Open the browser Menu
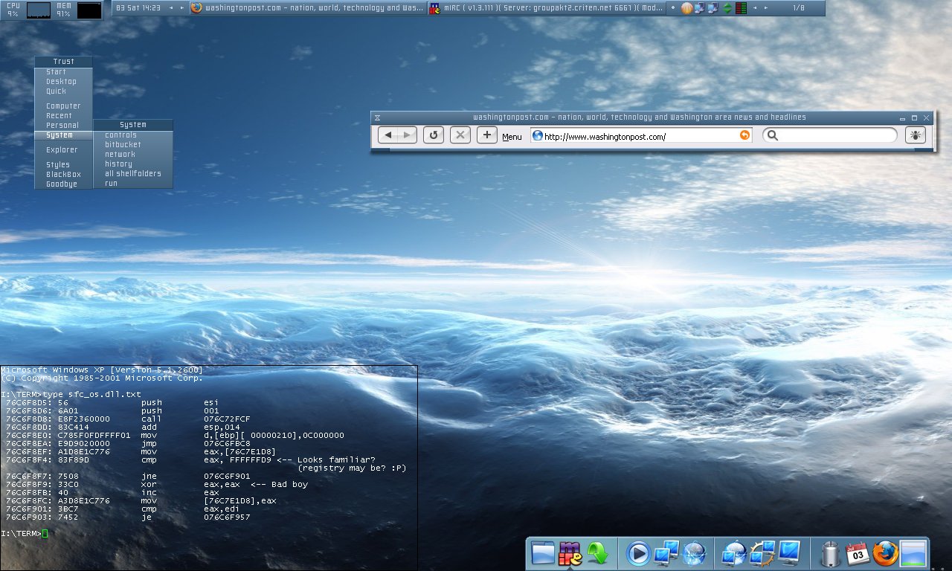The height and width of the screenshot is (571, 952). (x=512, y=137)
